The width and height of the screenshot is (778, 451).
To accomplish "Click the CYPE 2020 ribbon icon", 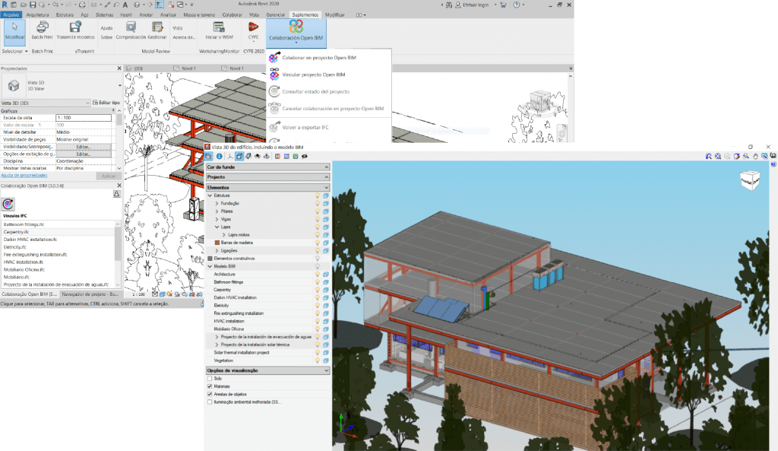I will 254,30.
